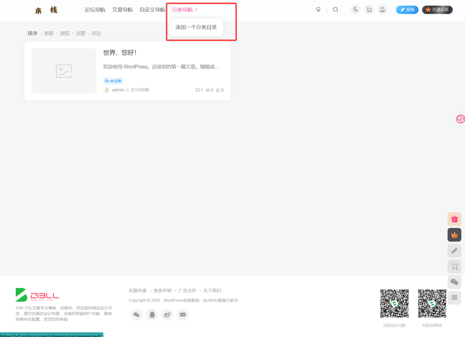Viewport: 465px width, 337px height.
Task: Click the blue 发布 publish button
Action: tap(407, 10)
